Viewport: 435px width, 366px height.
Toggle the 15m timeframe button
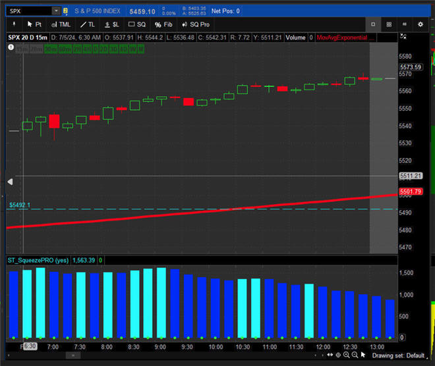22,49
